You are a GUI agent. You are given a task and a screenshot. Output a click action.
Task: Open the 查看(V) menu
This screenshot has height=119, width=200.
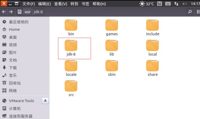(x=61, y=4)
